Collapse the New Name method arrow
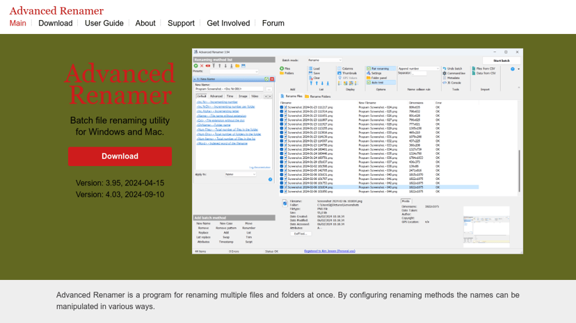The width and height of the screenshot is (576, 323). (x=195, y=79)
